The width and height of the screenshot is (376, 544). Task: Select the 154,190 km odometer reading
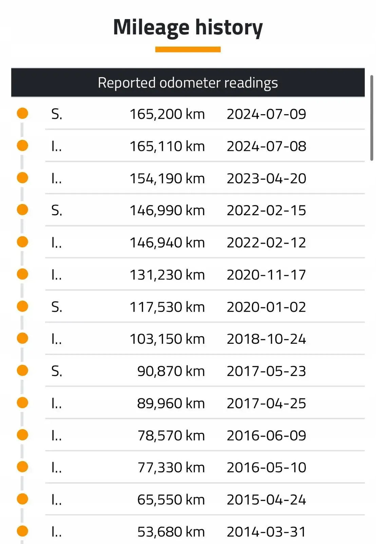[167, 178]
